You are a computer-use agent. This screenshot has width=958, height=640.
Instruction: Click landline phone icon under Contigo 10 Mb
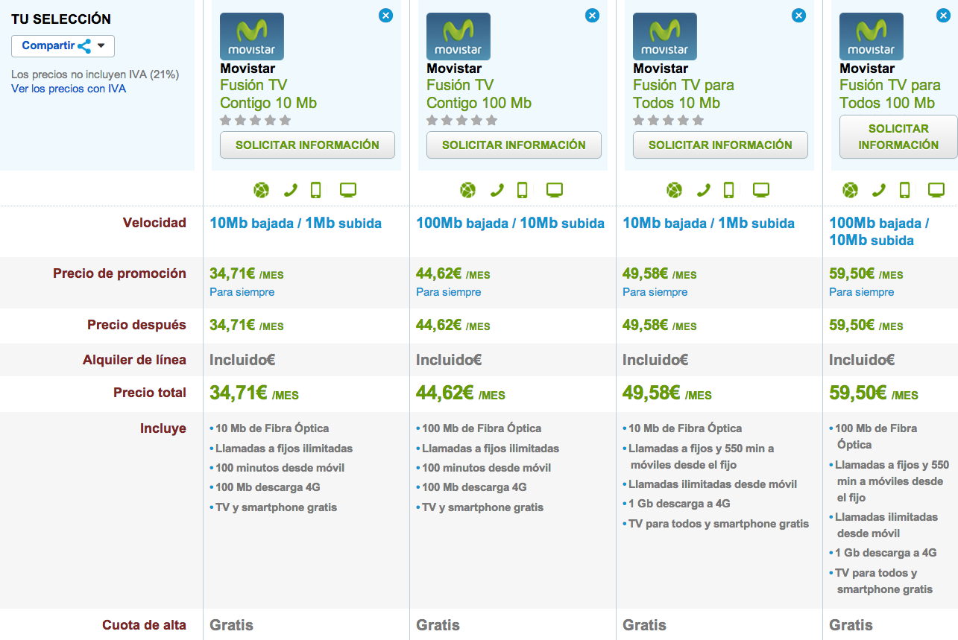click(x=290, y=190)
